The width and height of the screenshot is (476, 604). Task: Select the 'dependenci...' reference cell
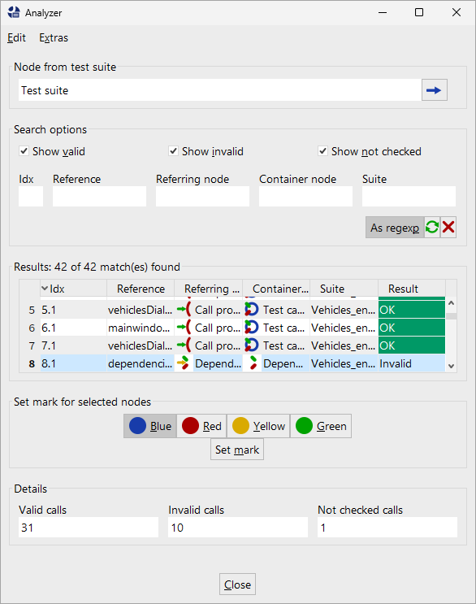(141, 363)
